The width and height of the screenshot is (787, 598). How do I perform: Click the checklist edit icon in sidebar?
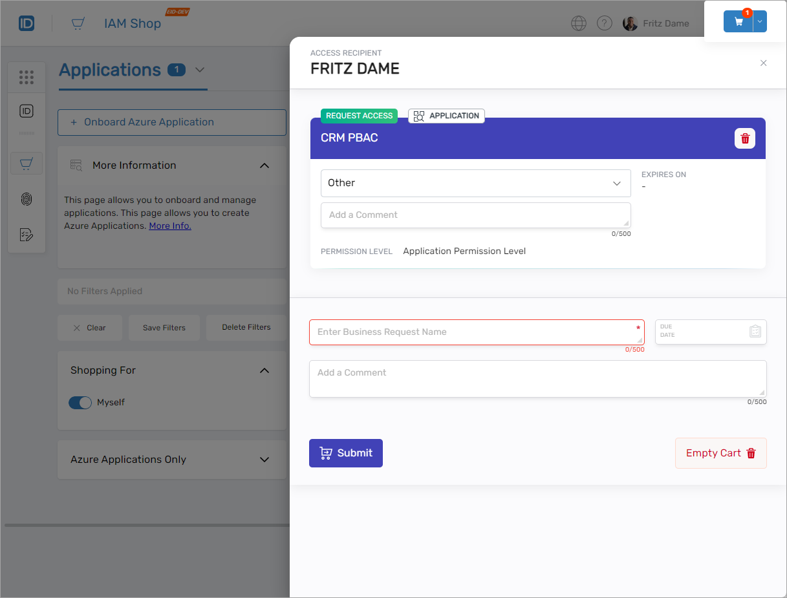pyautogui.click(x=27, y=235)
